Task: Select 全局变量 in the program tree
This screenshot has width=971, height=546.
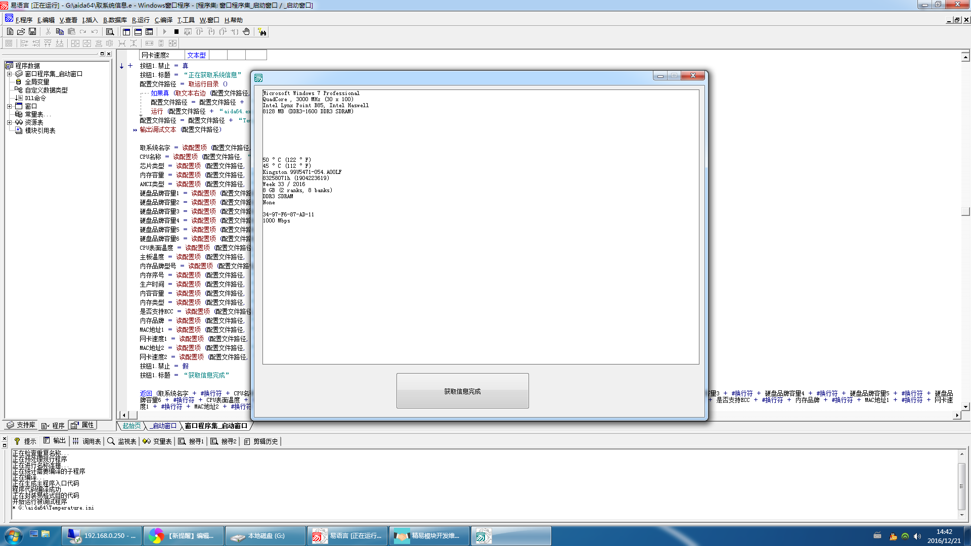Action: [37, 82]
